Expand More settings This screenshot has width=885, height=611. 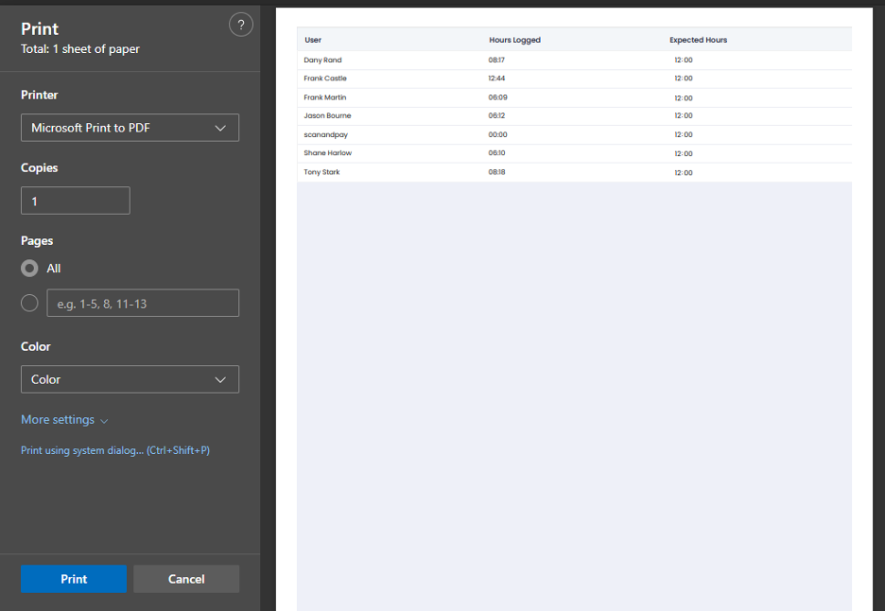click(64, 420)
